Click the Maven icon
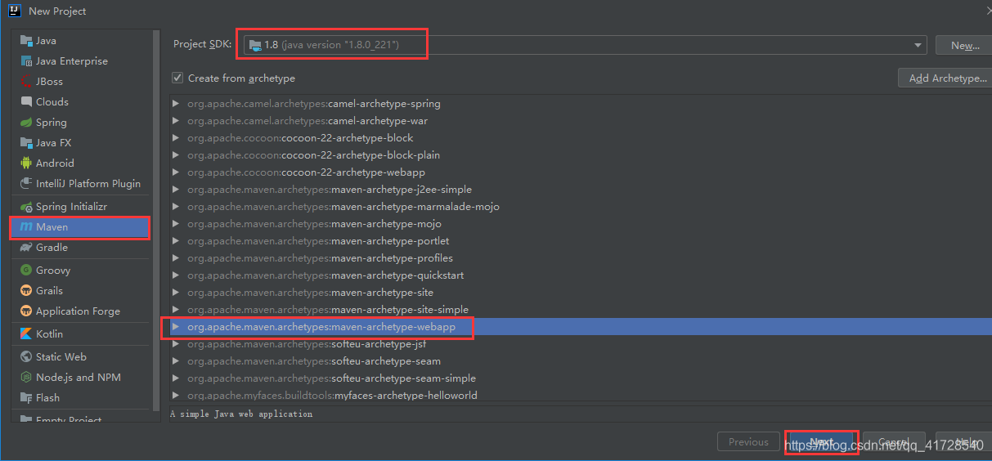992x461 pixels. [26, 226]
